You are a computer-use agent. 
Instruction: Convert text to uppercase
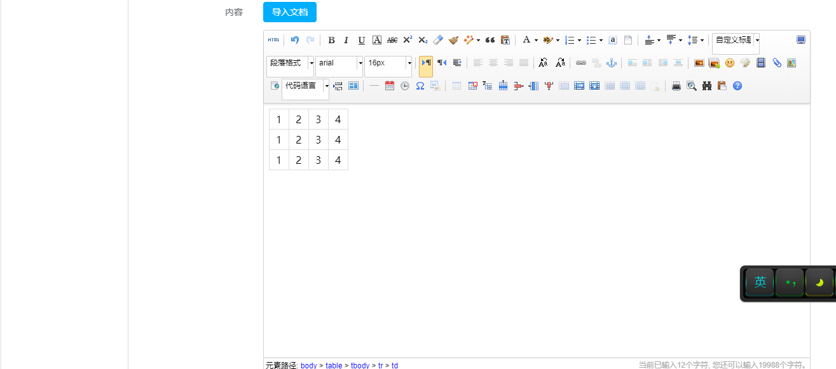tap(543, 63)
